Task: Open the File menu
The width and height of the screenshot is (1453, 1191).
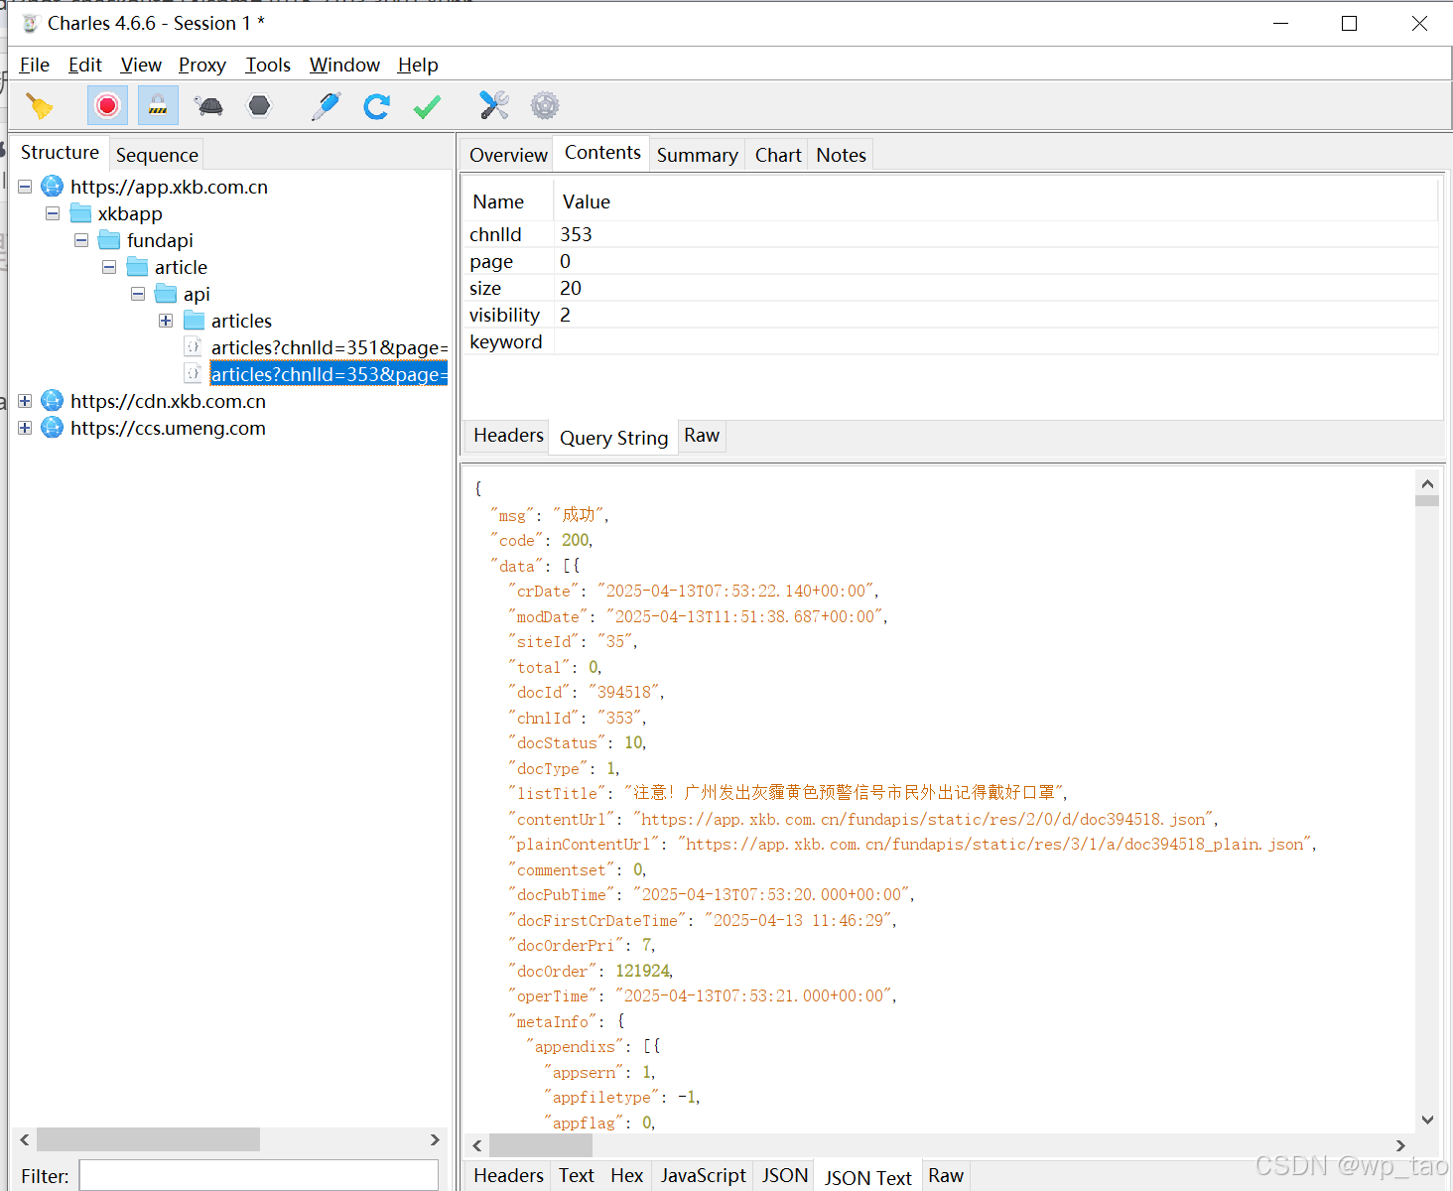Action: tap(34, 65)
